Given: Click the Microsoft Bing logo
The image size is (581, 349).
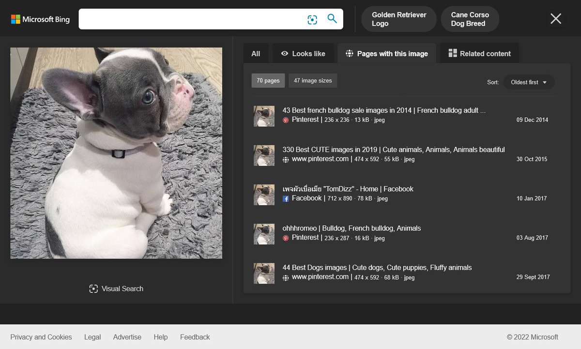Looking at the screenshot, I should [40, 19].
